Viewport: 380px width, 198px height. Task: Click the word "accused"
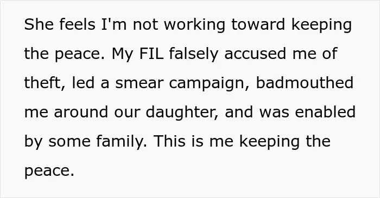255,54
